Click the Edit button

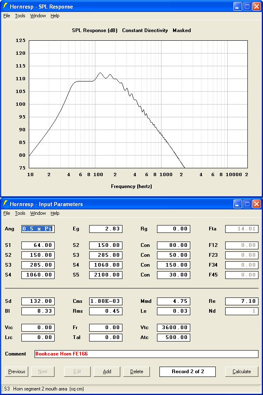pos(77,372)
